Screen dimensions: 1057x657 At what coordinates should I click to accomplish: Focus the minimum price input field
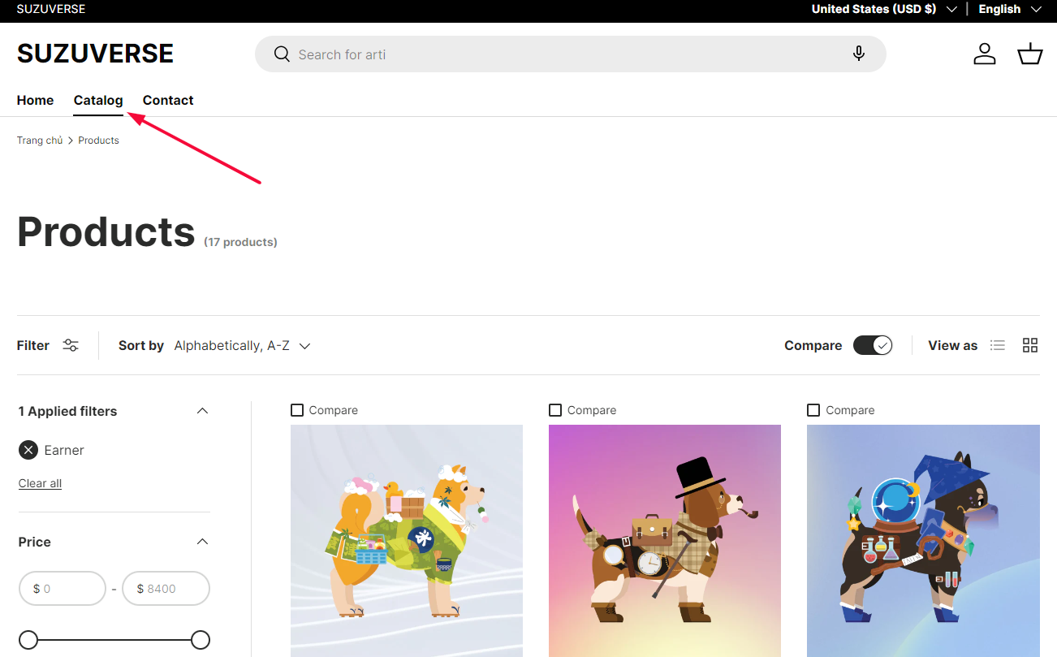click(x=63, y=589)
